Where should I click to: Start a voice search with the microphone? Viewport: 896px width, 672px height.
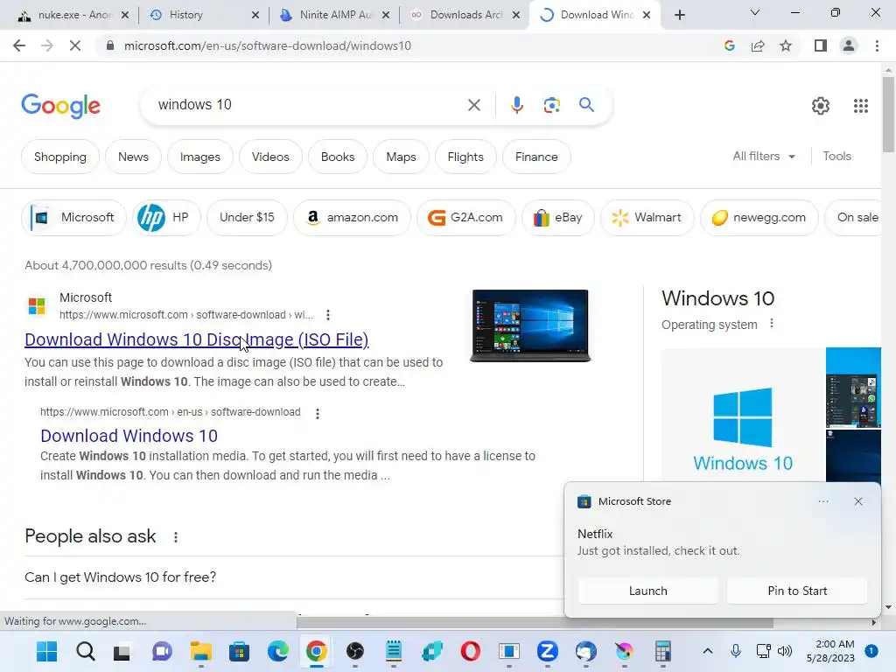click(516, 105)
